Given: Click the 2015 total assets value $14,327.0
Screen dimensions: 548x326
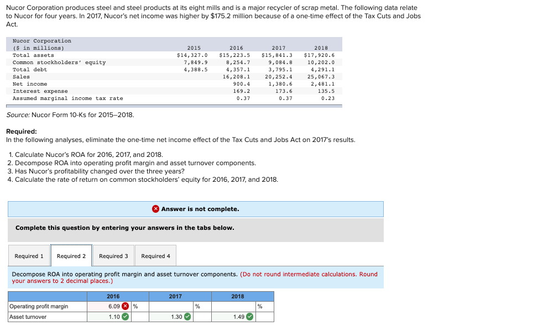Looking at the screenshot, I should tap(192, 55).
